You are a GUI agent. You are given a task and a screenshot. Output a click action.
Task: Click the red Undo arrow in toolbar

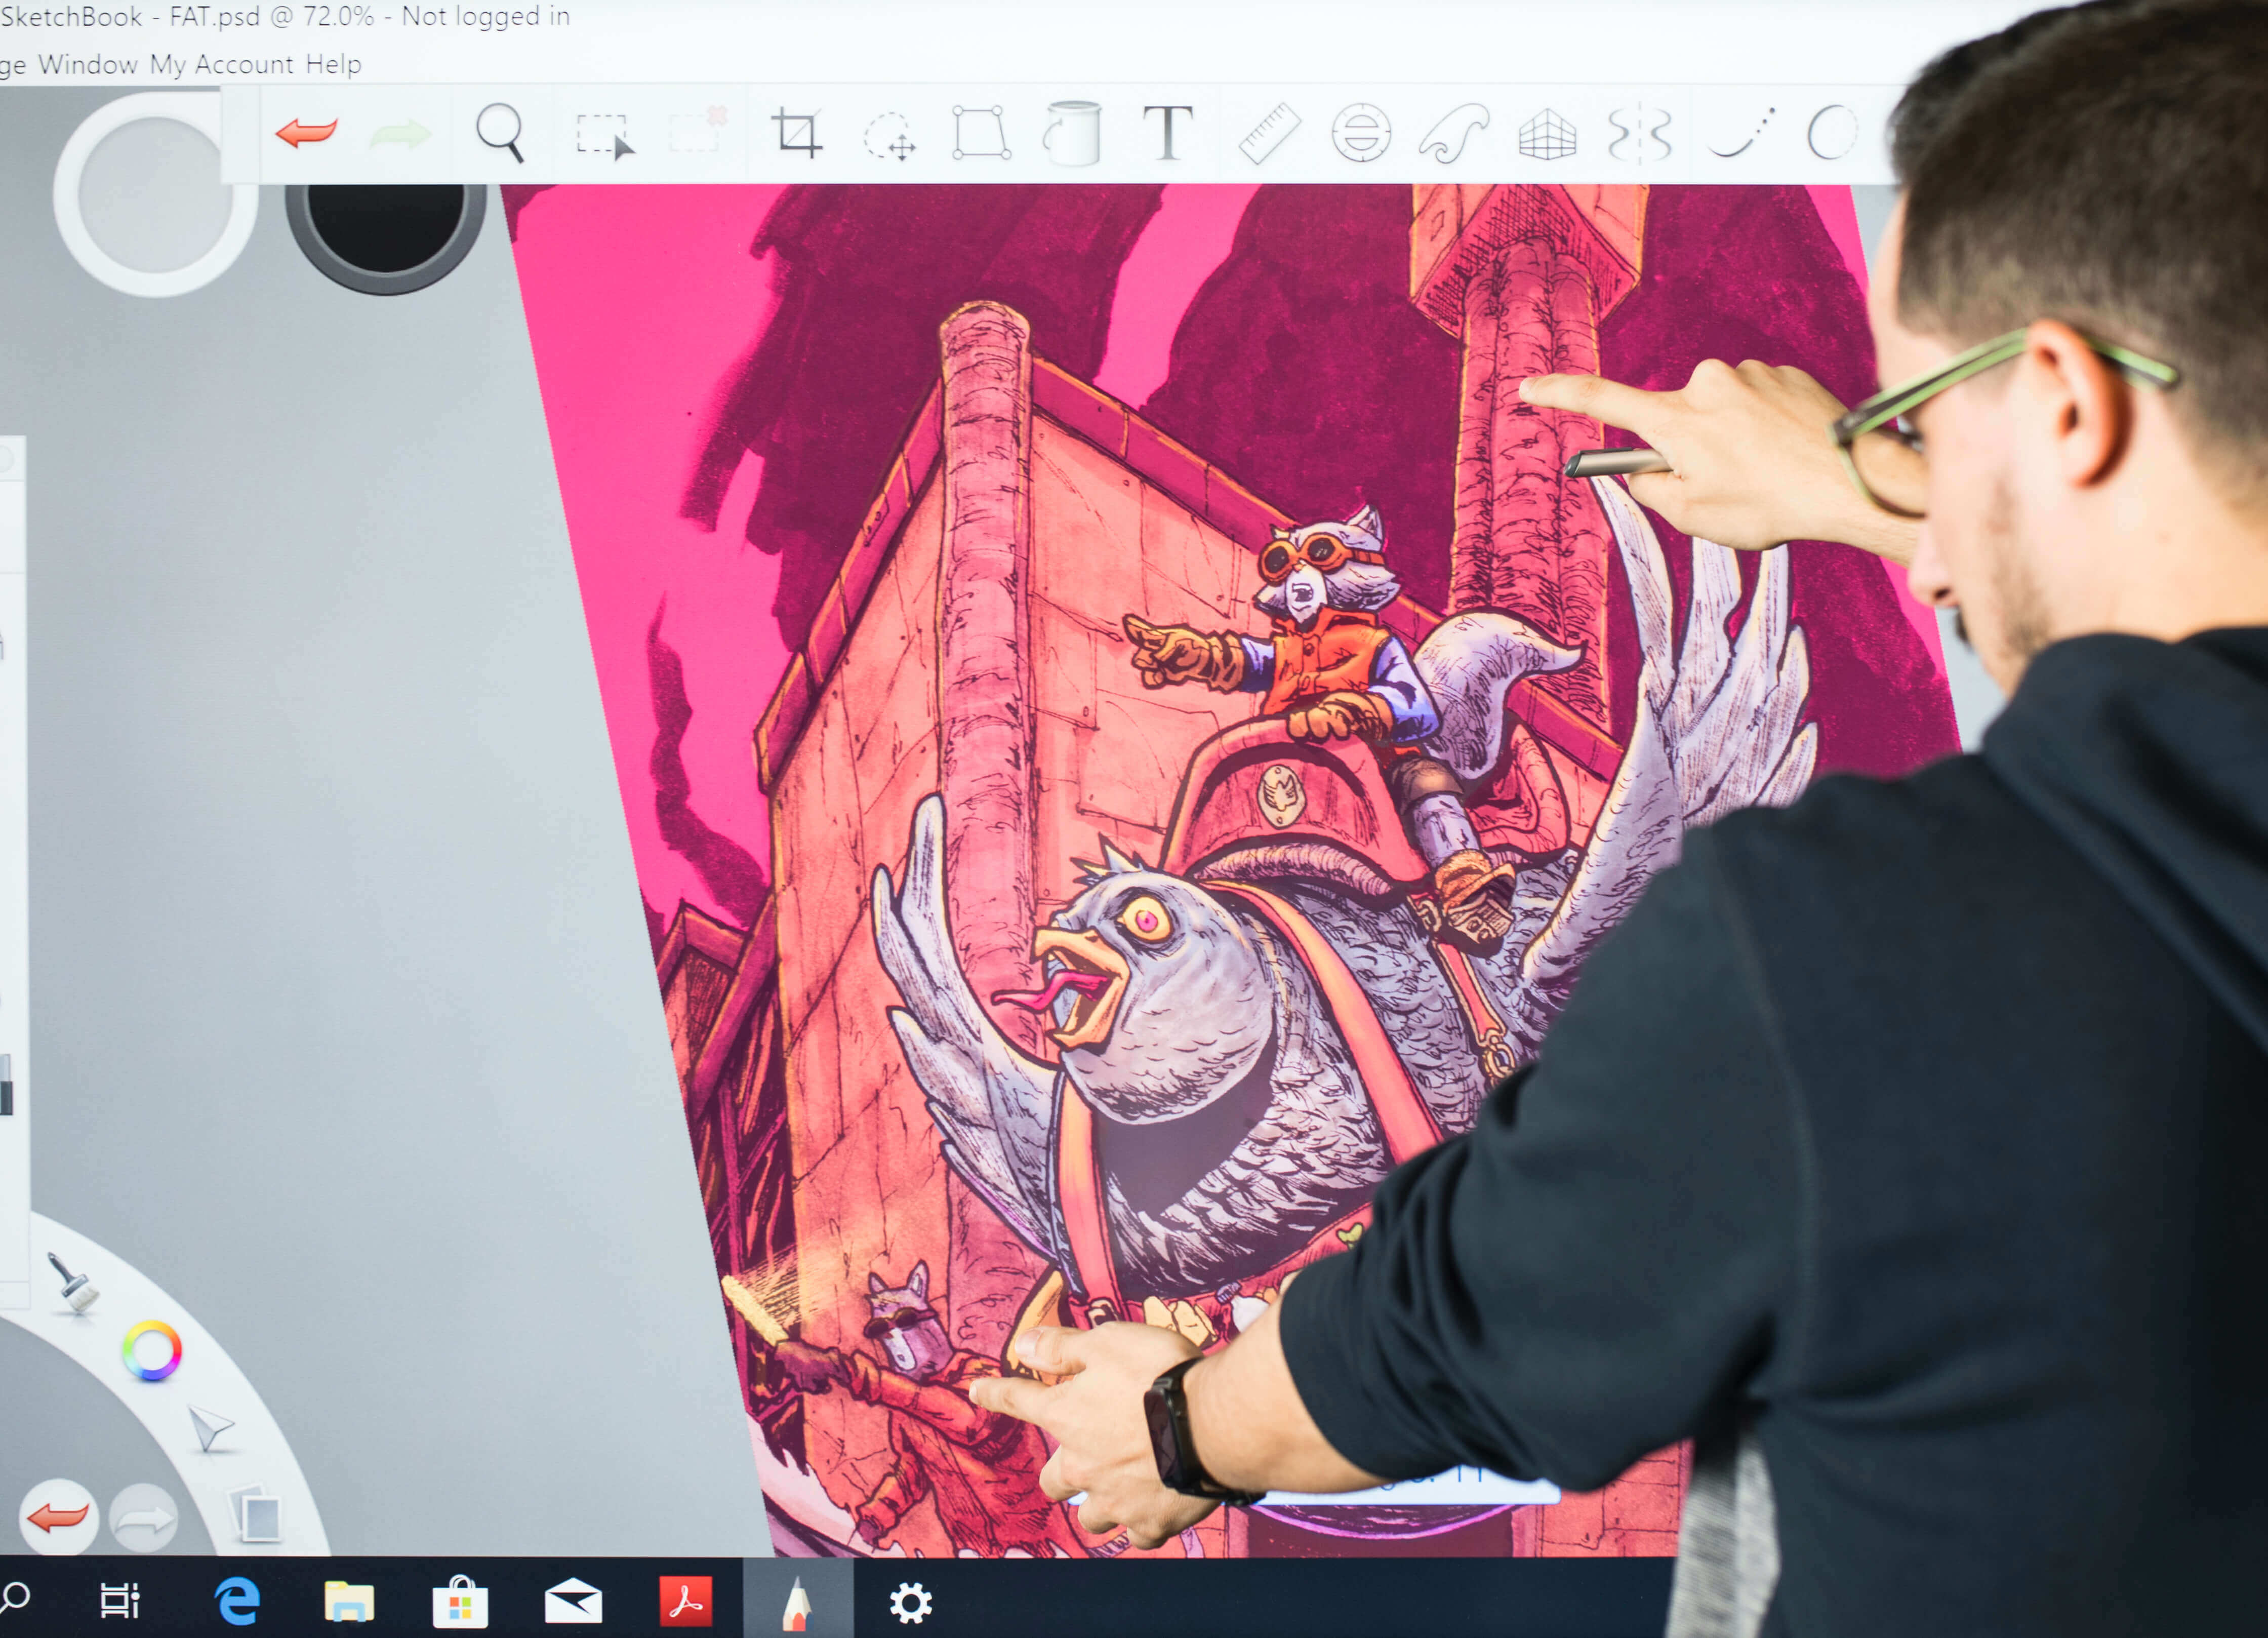click(x=306, y=132)
